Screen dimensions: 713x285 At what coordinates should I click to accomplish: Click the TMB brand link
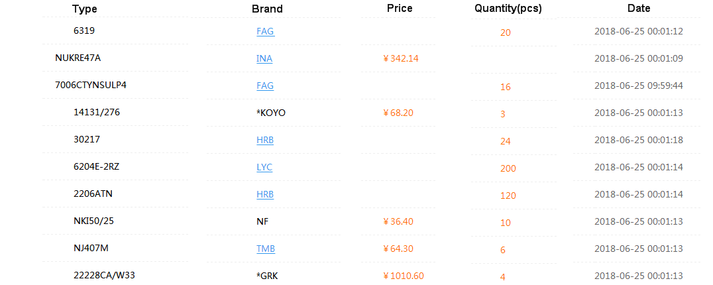coord(266,249)
